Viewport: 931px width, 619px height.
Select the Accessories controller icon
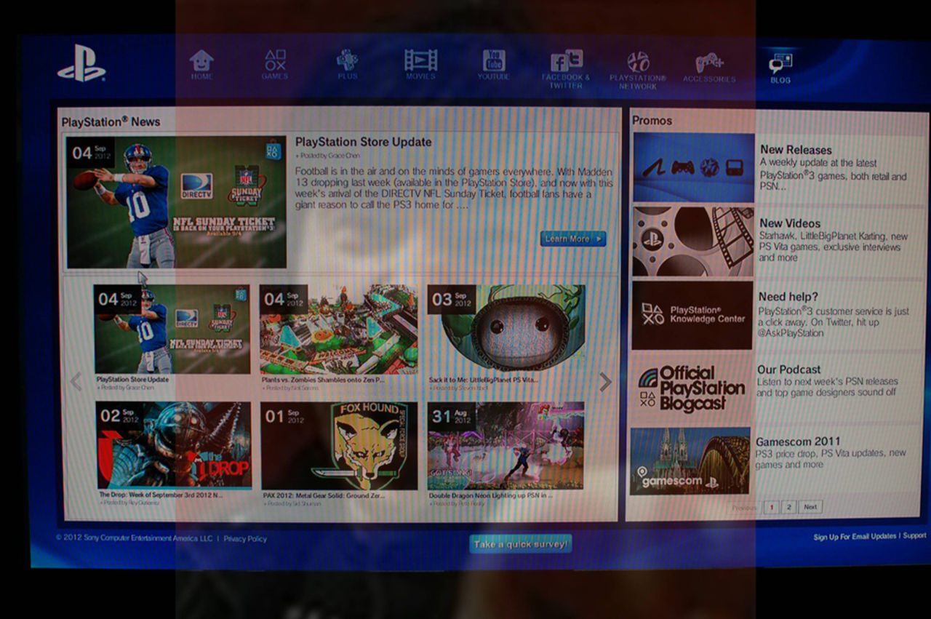click(x=708, y=60)
